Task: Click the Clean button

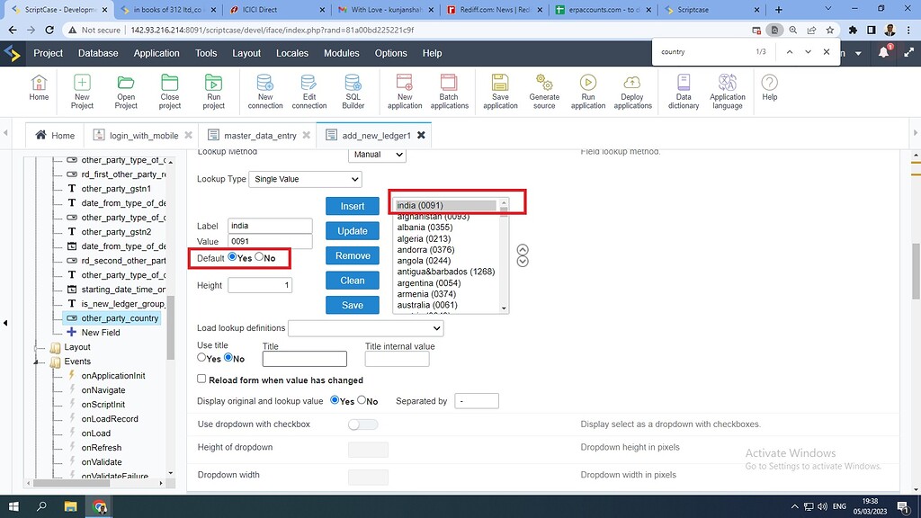Action: tap(352, 280)
